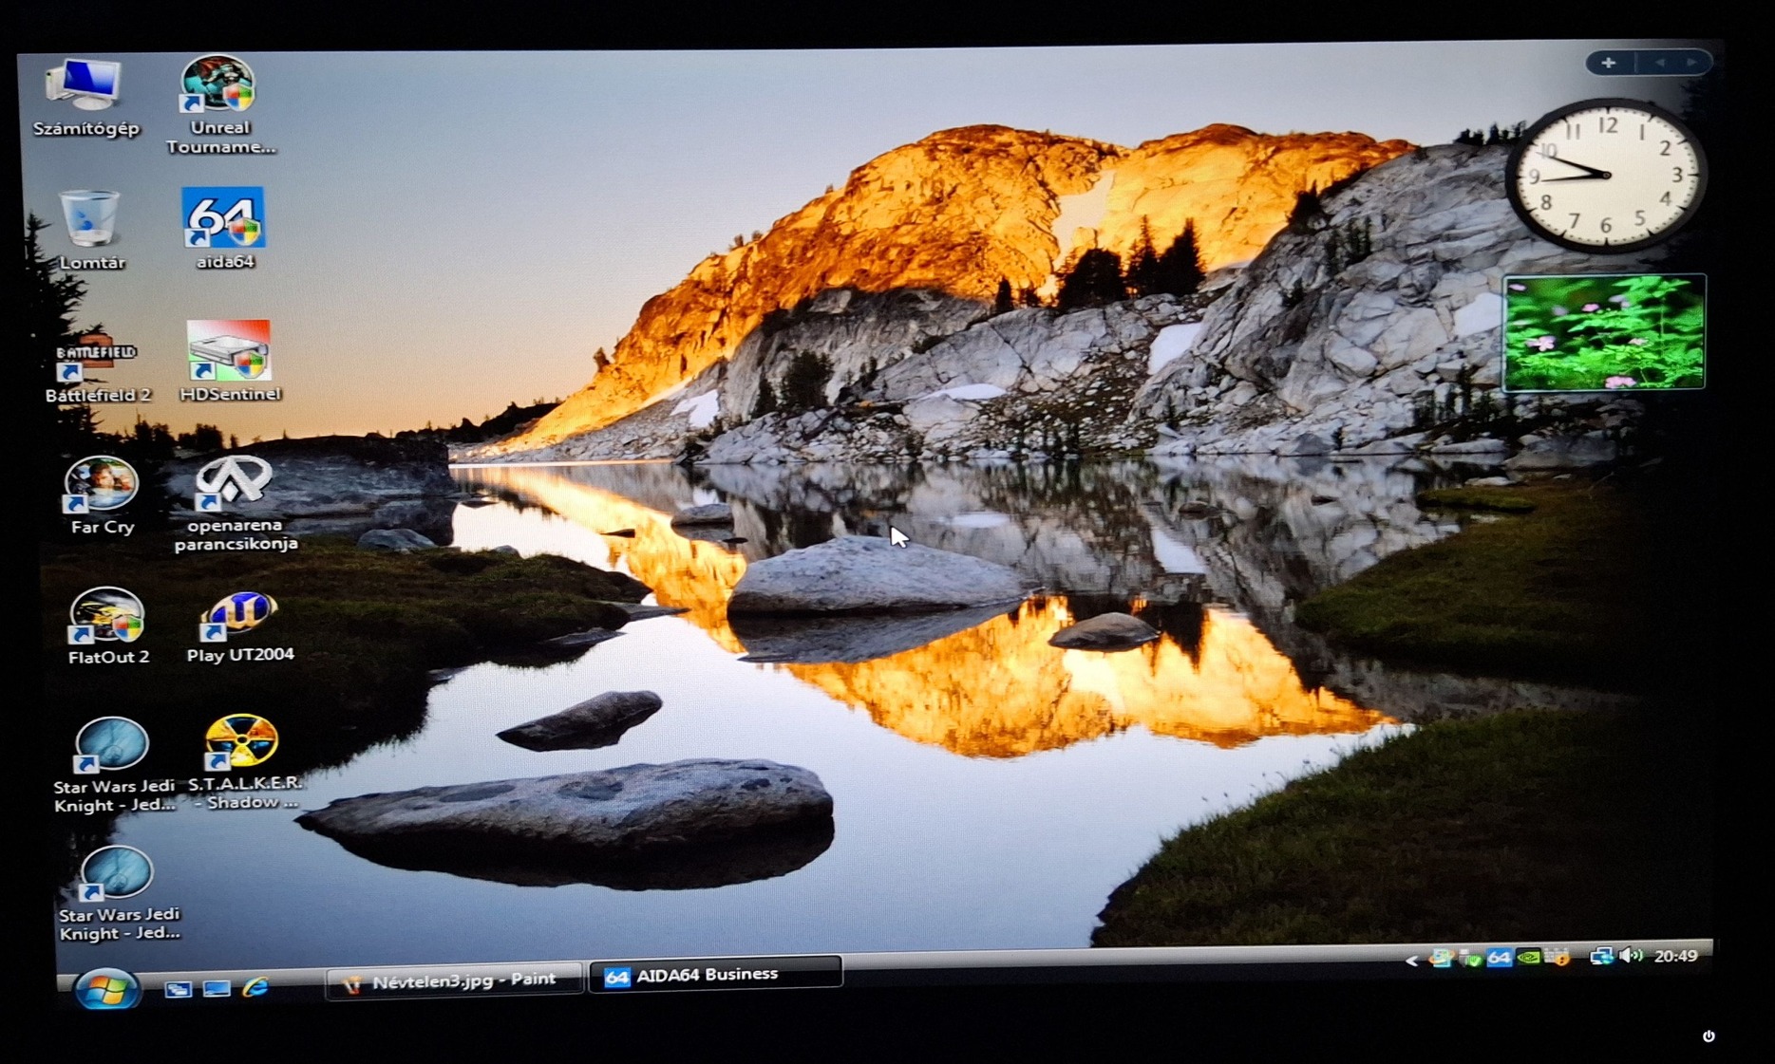Select the FlatOut 2 desktop shortcut

107,626
